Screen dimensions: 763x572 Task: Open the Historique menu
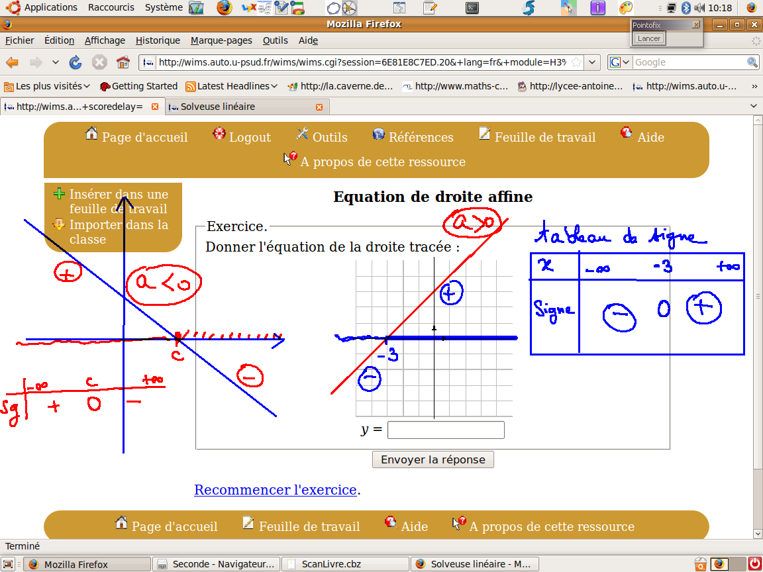click(158, 40)
